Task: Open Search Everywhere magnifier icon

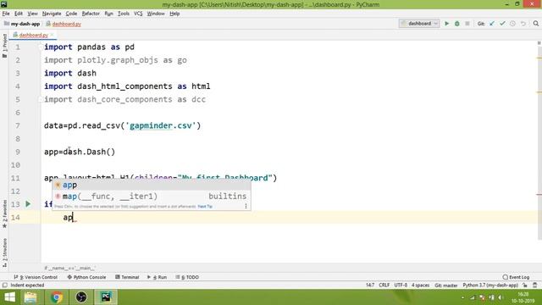Action: [536, 24]
